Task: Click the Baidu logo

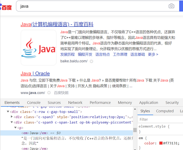Action: click(6, 7)
